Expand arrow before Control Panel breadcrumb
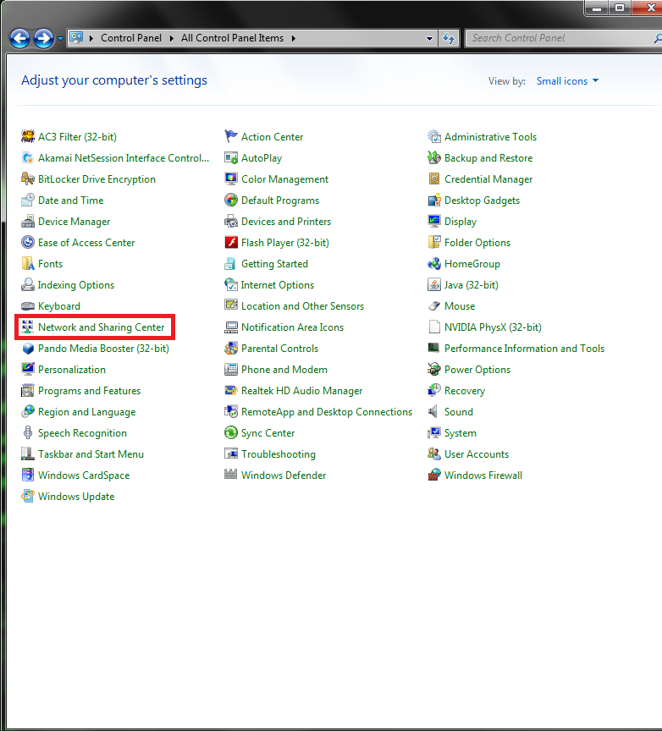662x731 pixels. (91, 38)
